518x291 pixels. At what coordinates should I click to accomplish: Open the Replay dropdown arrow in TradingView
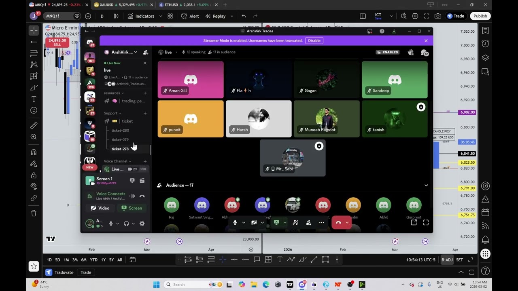(x=232, y=16)
